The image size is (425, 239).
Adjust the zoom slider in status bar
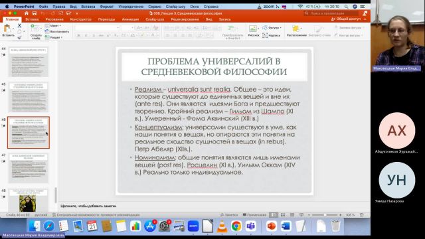point(325,215)
